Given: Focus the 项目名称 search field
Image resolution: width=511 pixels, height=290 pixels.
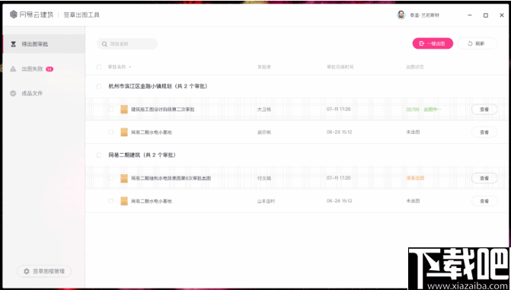Looking at the screenshot, I should 127,43.
